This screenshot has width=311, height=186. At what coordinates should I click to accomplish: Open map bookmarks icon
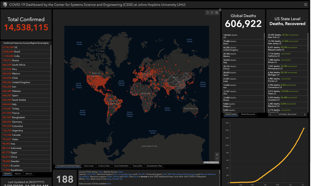208,12
